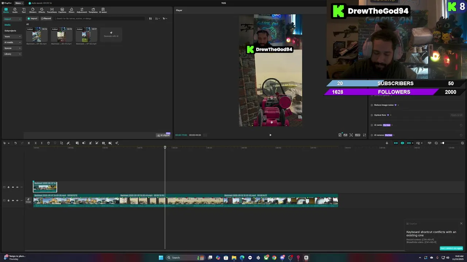The width and height of the screenshot is (467, 262).
Task: Zoom out the timeline with minus icon
Action: pos(436,143)
